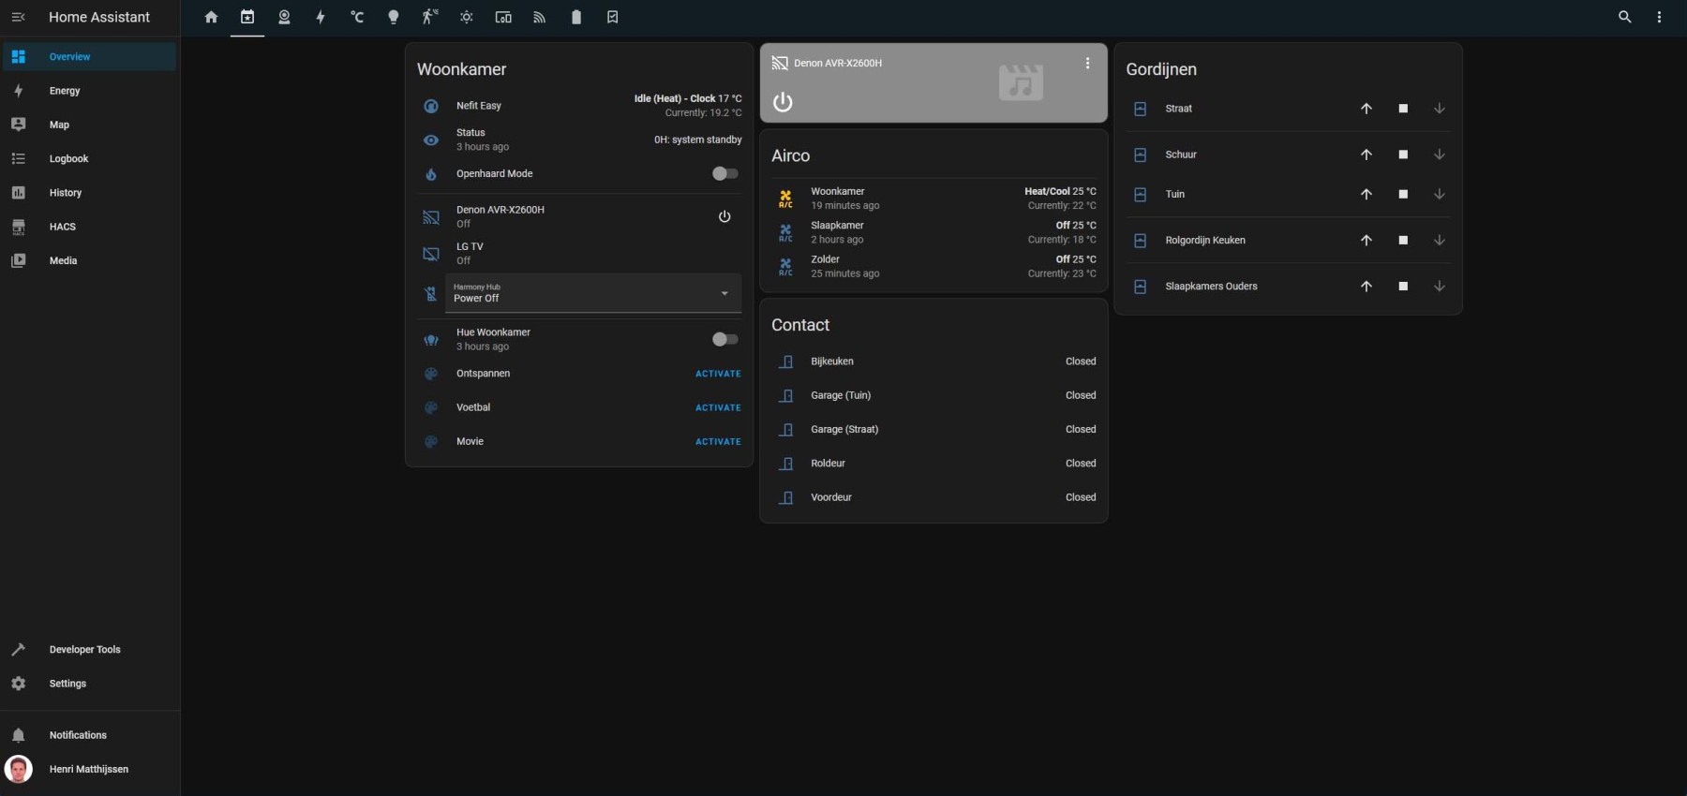This screenshot has height=796, width=1687.
Task: Open Denon media card three-dot menu
Action: [x=1087, y=63]
